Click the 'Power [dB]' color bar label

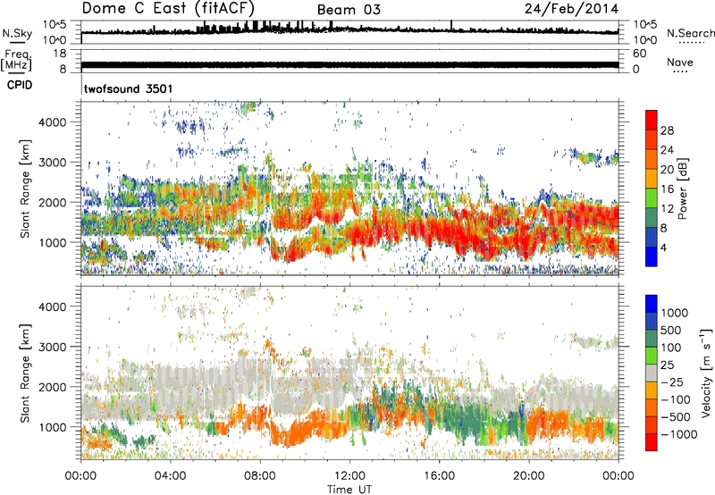click(x=683, y=189)
